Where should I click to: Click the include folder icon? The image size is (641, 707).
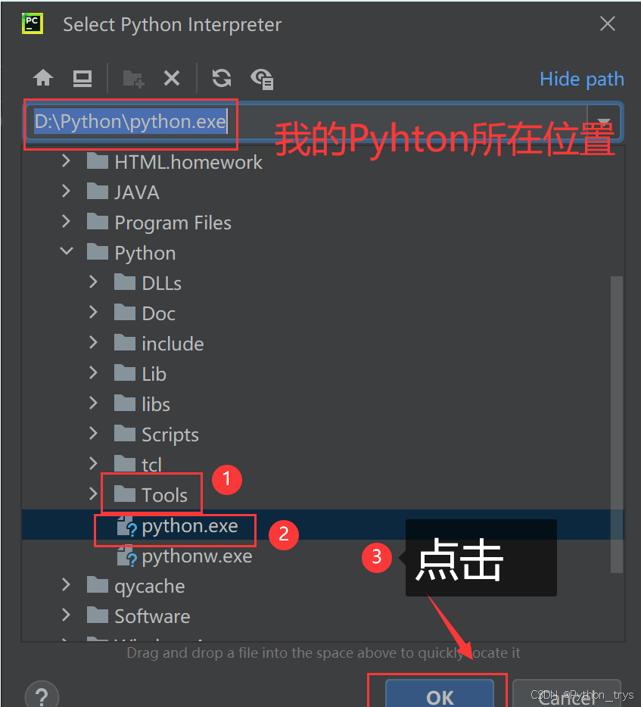(125, 343)
